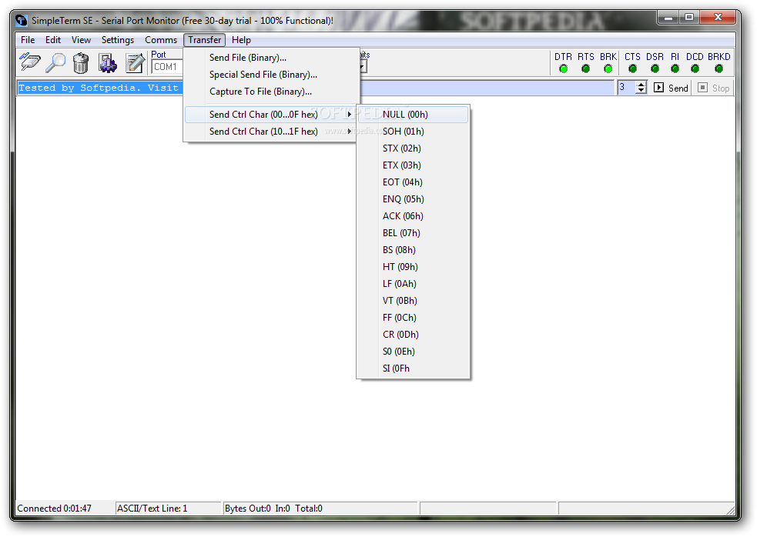Screen dimensions: 757x537
Task: Maximize the SimpleTerm SE window
Action: click(x=689, y=18)
